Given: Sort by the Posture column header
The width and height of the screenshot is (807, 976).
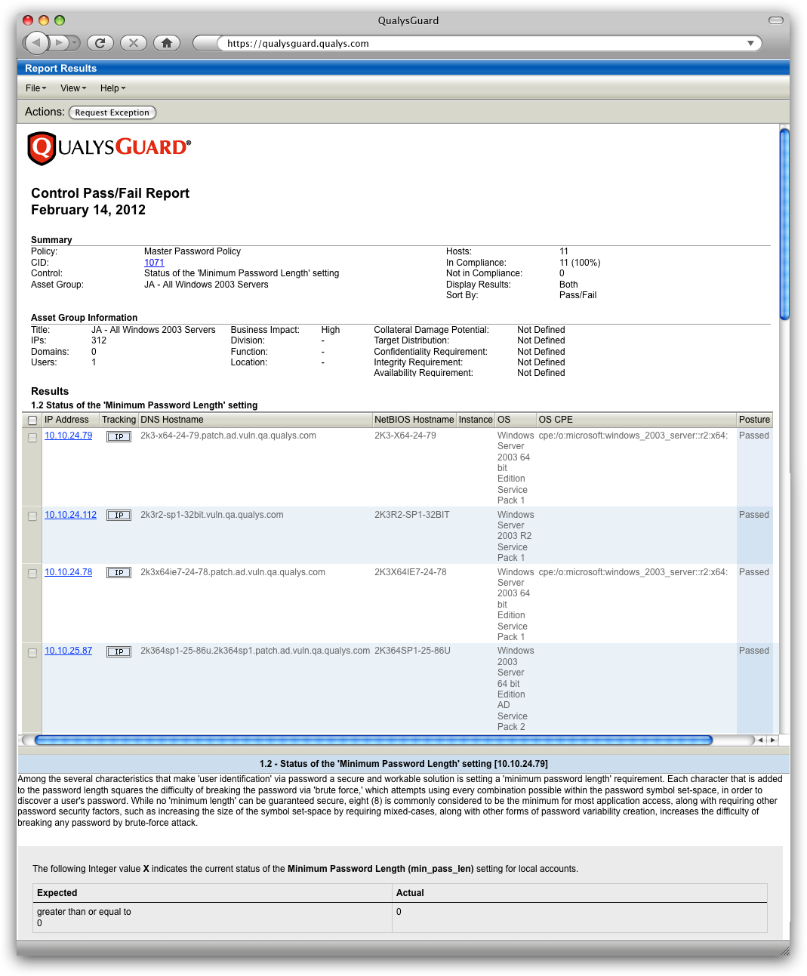Looking at the screenshot, I should tap(754, 420).
